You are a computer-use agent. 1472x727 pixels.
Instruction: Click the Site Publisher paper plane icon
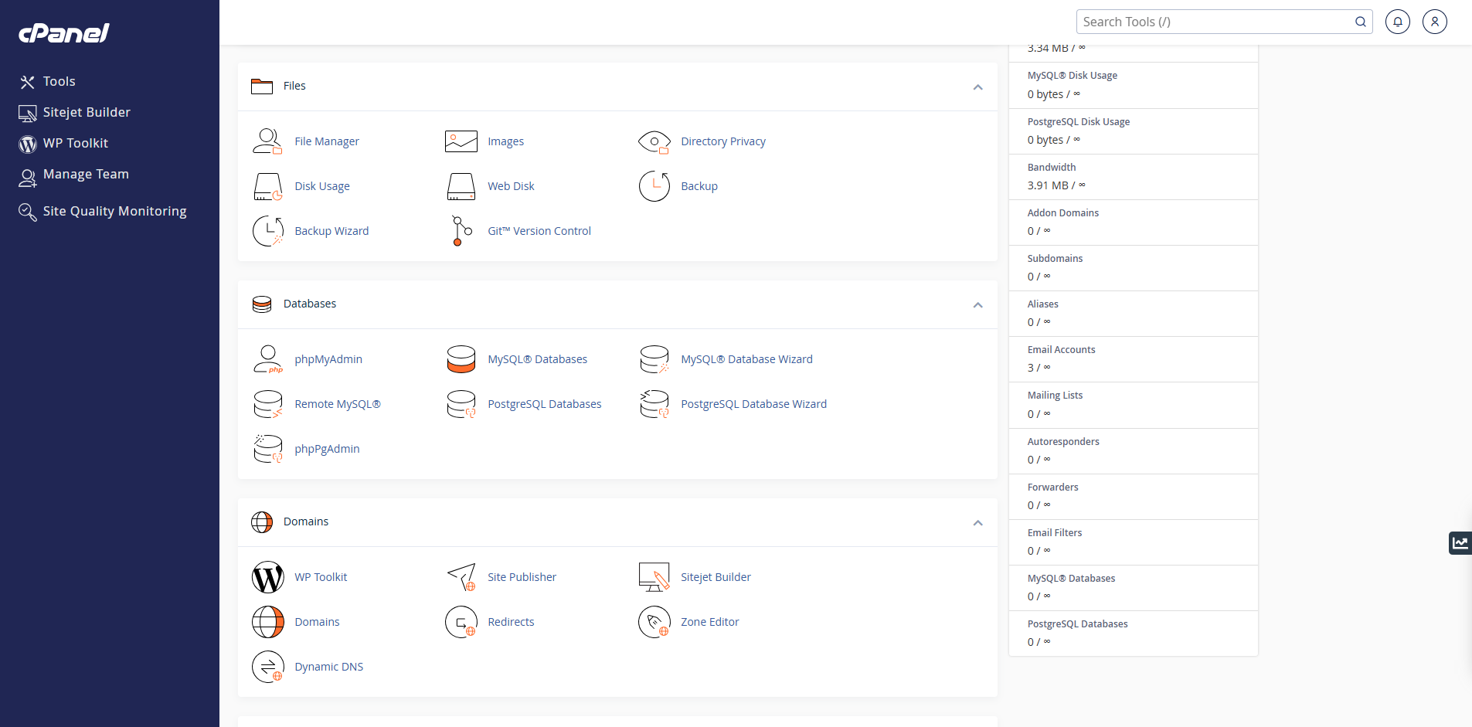tap(461, 577)
